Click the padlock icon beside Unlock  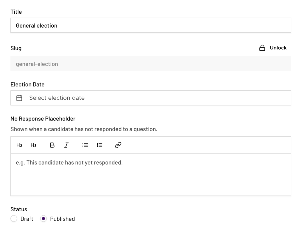[x=262, y=48]
